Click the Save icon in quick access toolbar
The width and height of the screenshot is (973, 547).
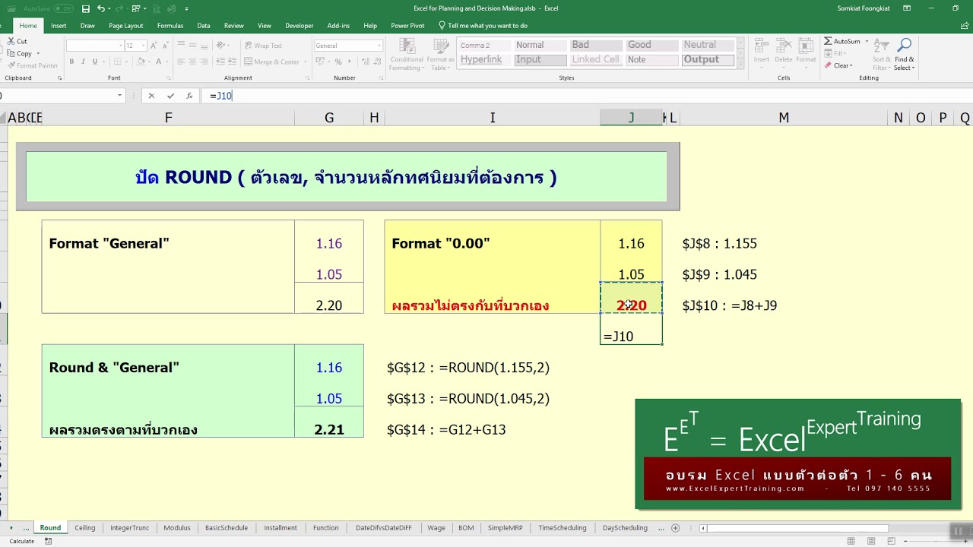tap(86, 8)
